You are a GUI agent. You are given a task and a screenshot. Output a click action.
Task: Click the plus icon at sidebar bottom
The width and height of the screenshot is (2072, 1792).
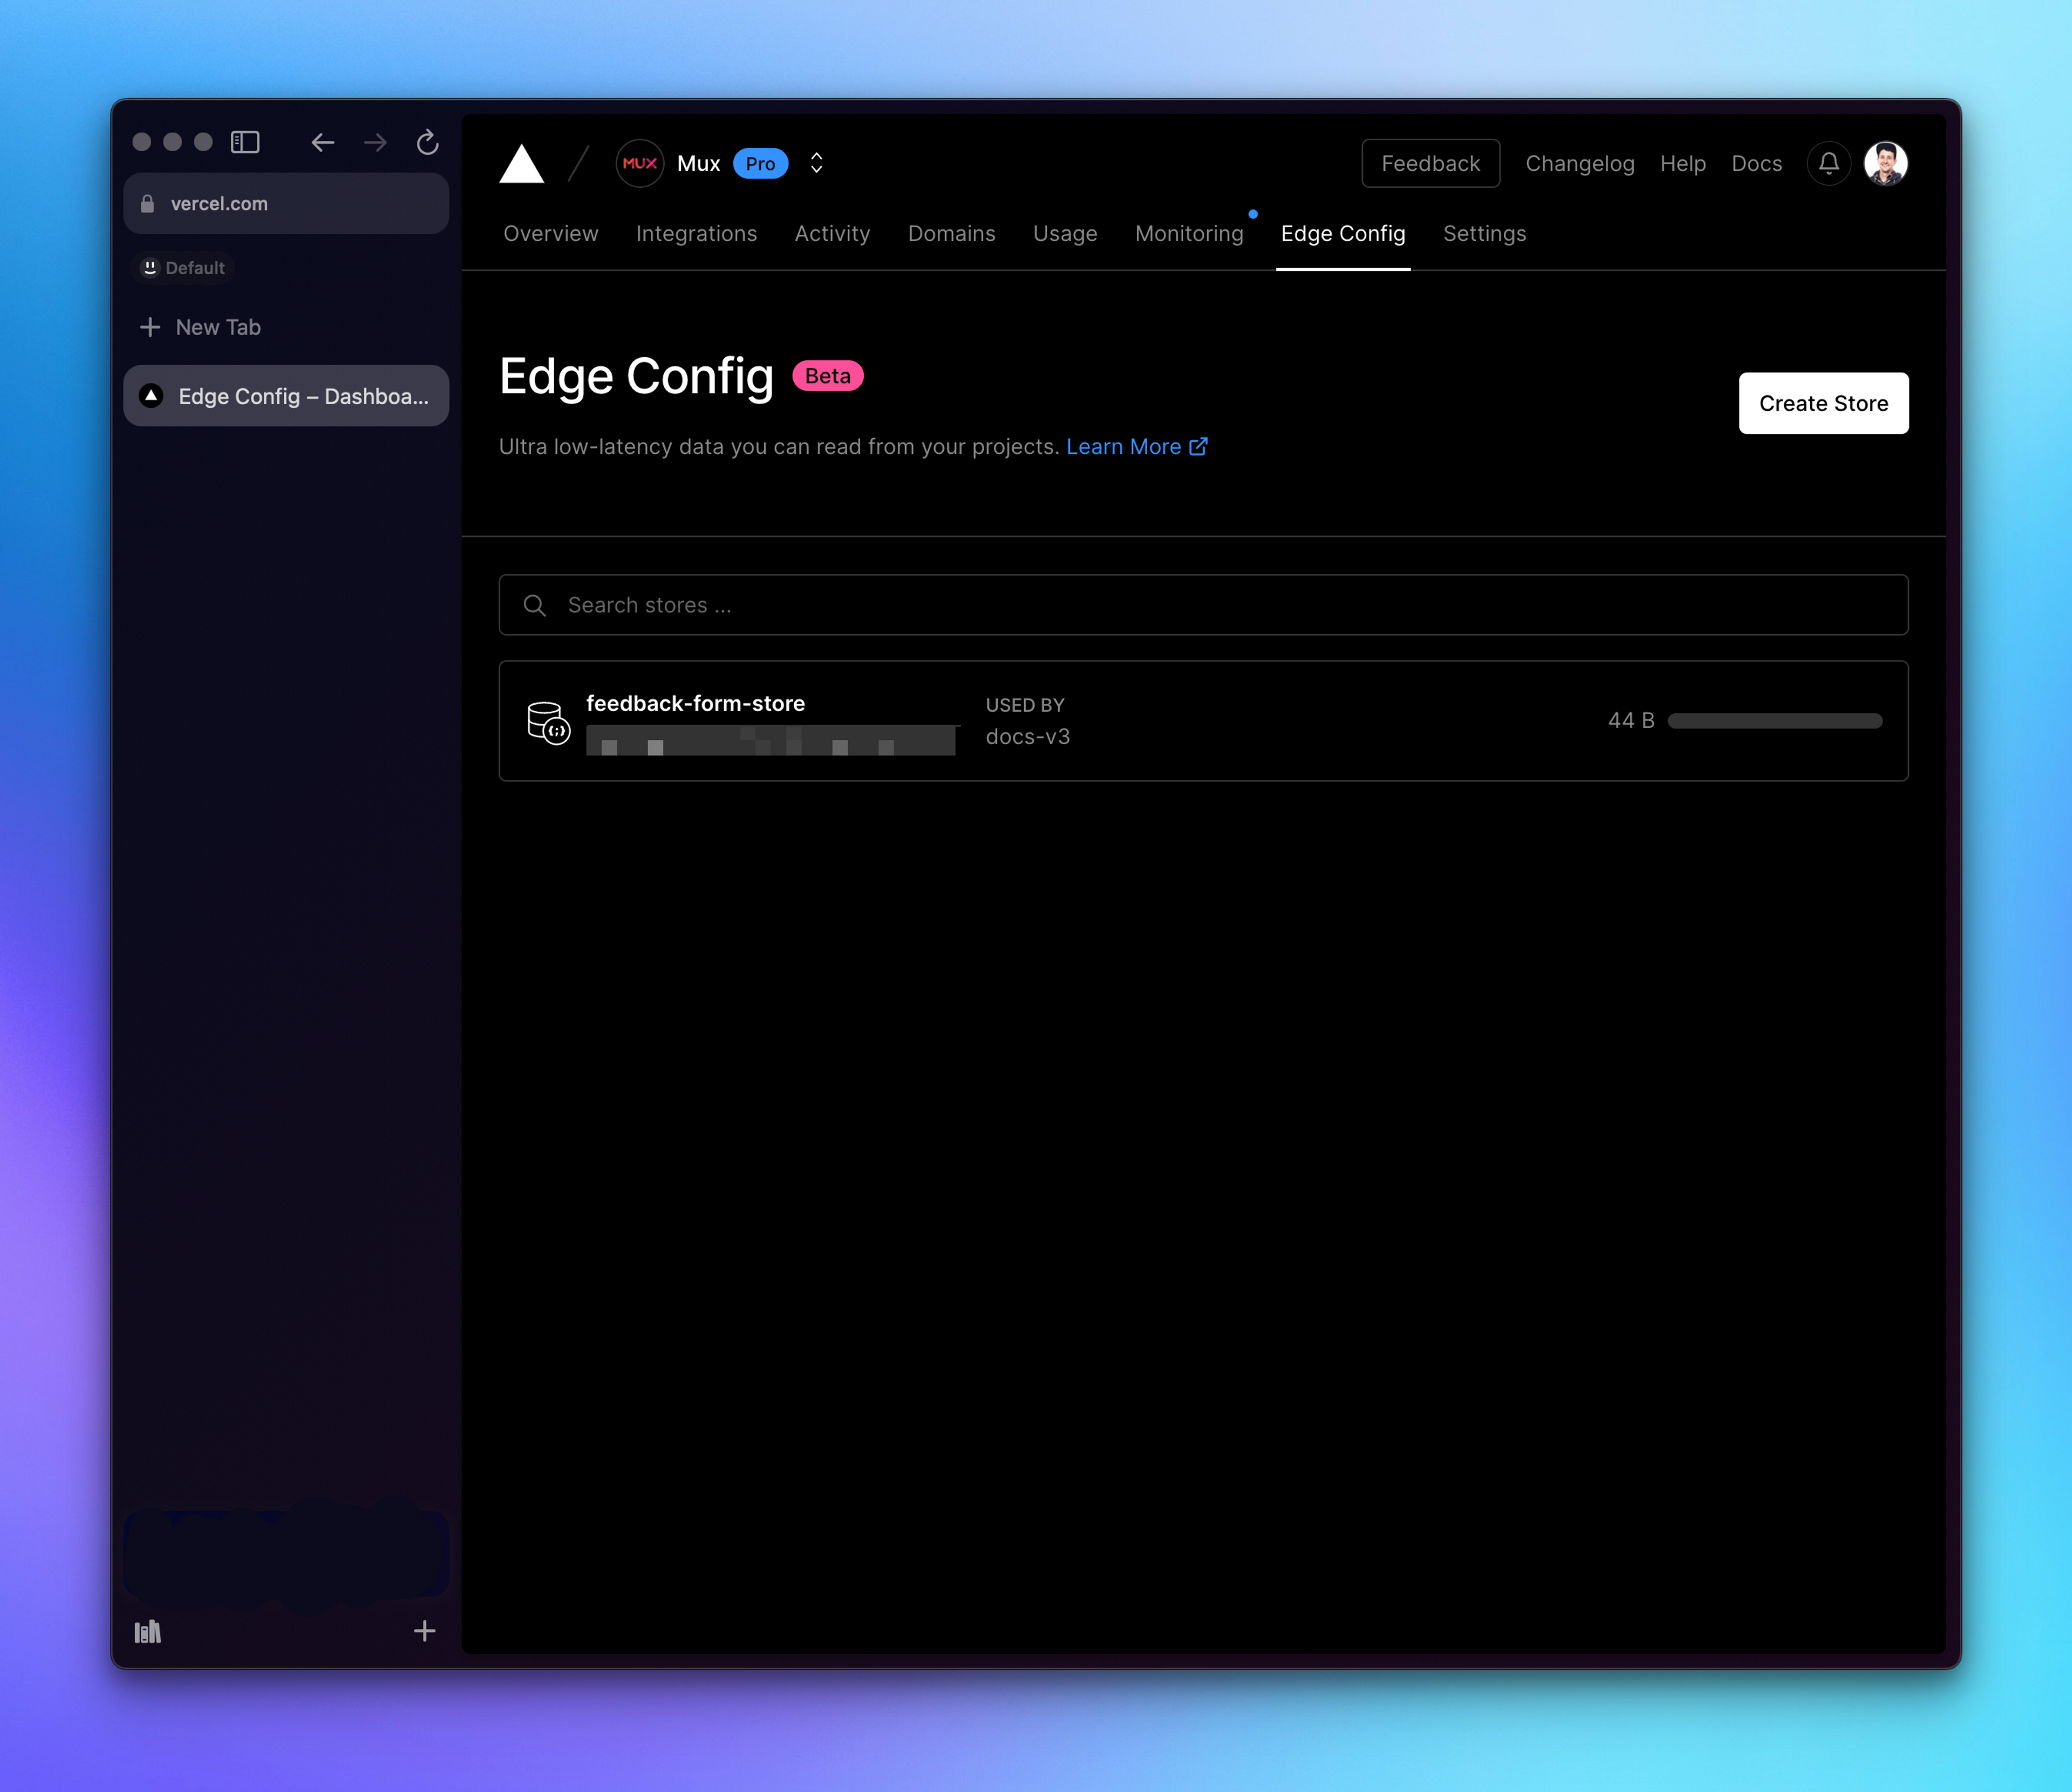click(424, 1631)
